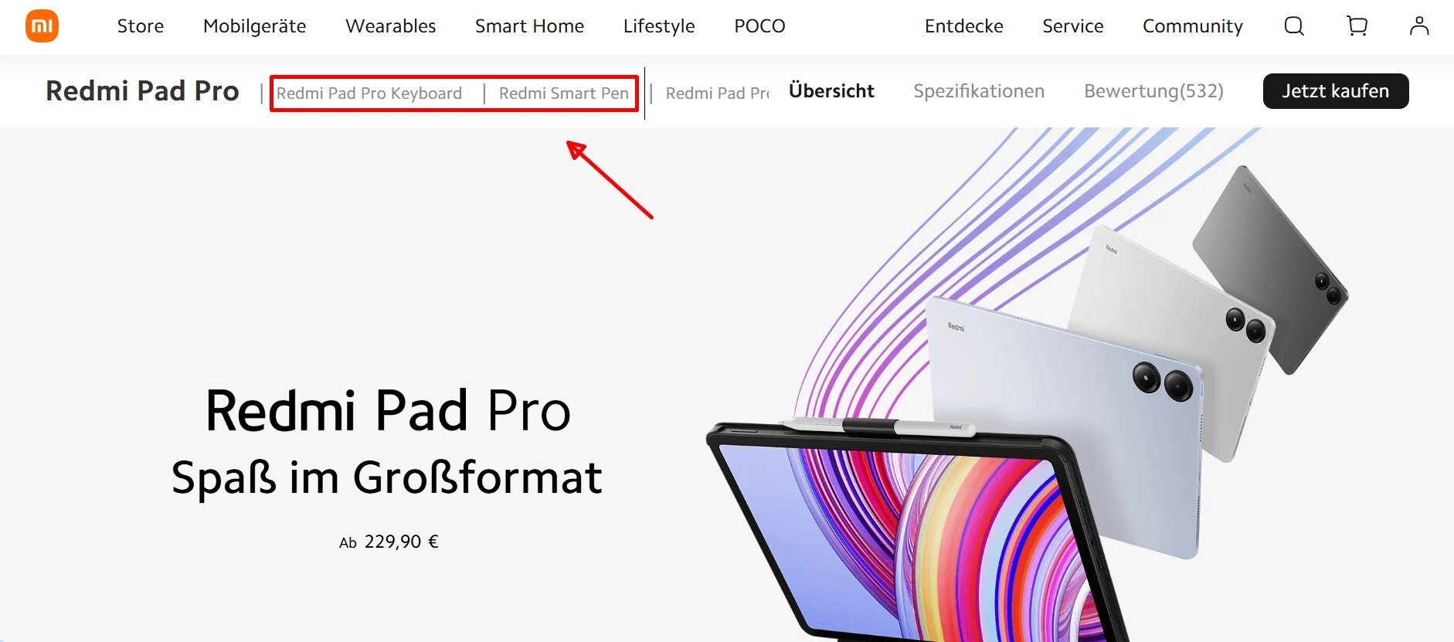Screen dimensions: 1454x642
Task: Open the shopping cart icon
Action: click(1357, 26)
